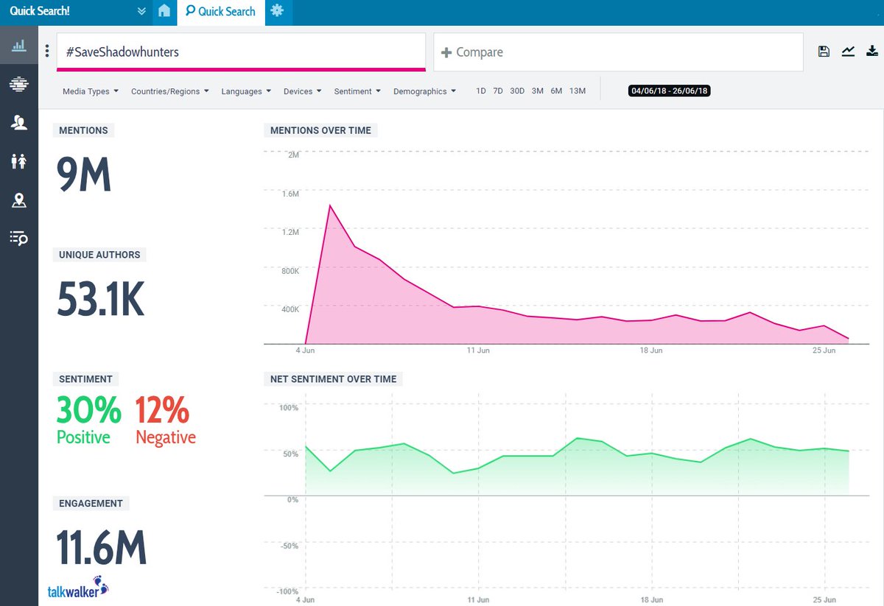Select the 6M time range

(556, 91)
